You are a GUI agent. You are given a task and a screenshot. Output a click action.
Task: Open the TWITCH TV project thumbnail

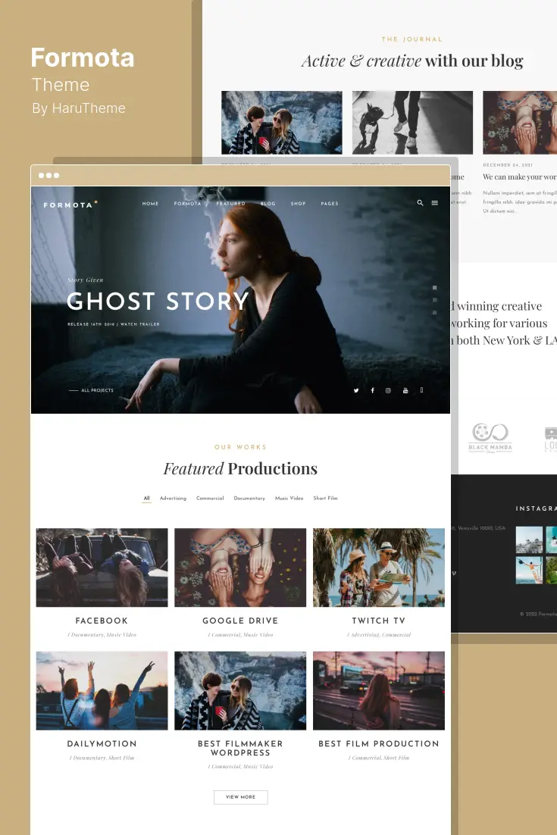[x=379, y=567]
